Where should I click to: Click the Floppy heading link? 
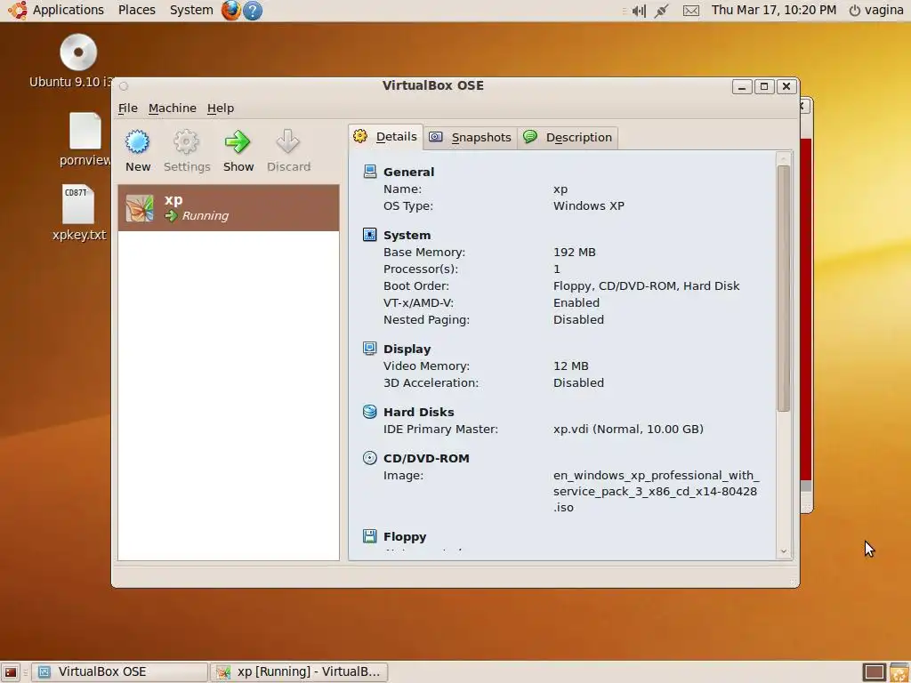pos(405,536)
